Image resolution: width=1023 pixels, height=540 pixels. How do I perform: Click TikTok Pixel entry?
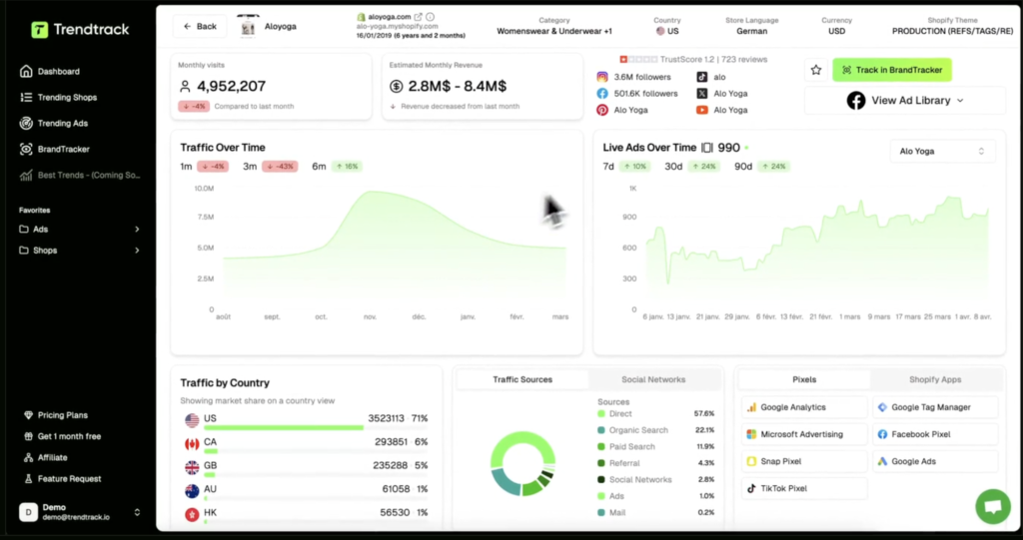[x=804, y=488]
